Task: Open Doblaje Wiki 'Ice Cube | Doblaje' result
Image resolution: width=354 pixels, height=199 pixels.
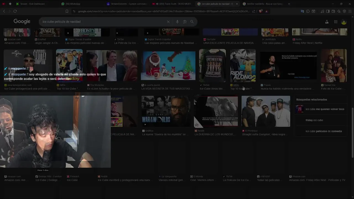Action: tap(48, 180)
